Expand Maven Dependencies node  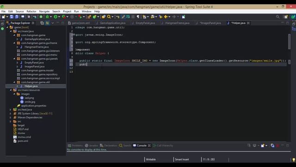click(x=11, y=117)
